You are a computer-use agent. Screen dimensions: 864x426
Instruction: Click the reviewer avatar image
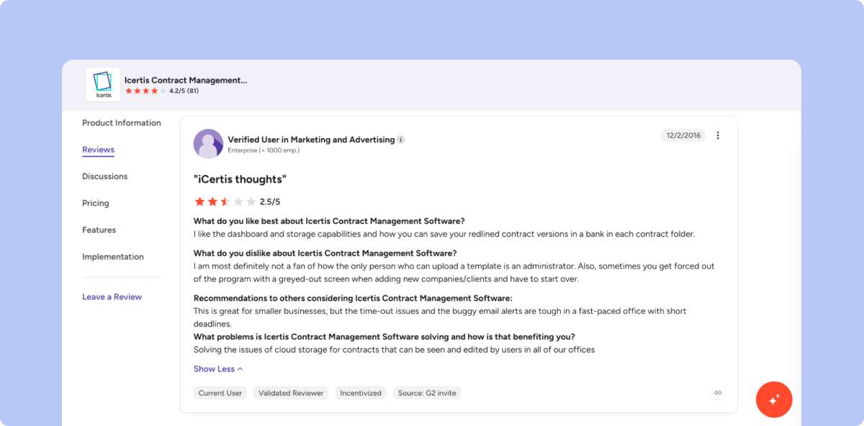coord(208,144)
